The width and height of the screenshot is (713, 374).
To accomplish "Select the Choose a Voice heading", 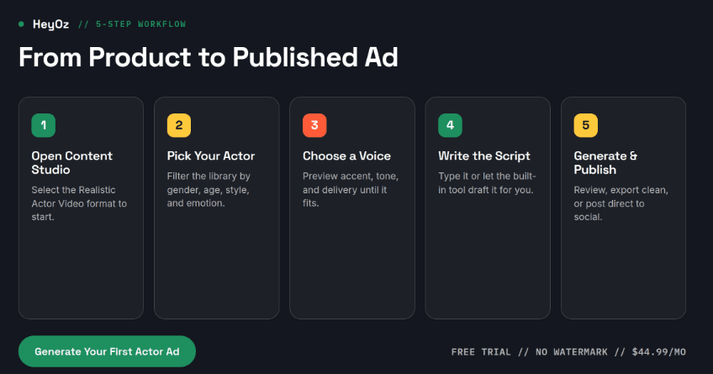I will coord(346,155).
